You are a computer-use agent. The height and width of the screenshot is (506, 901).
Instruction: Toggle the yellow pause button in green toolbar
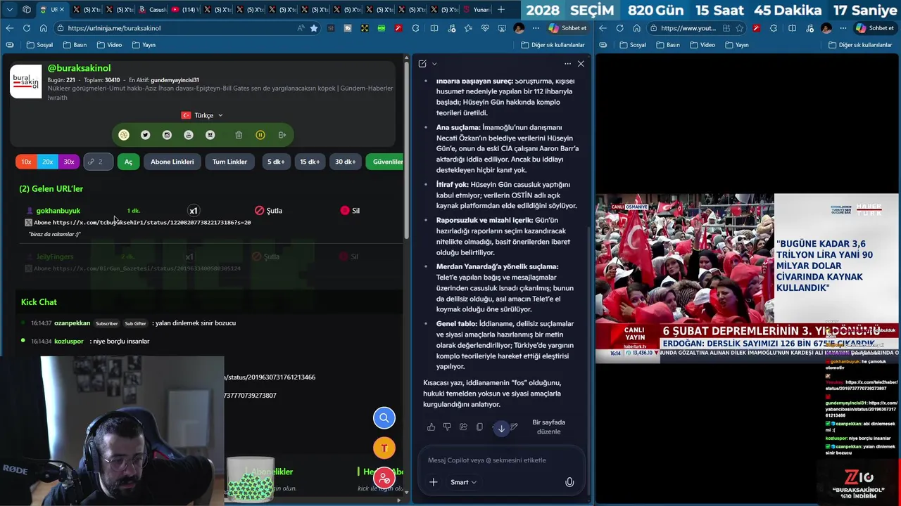(260, 135)
